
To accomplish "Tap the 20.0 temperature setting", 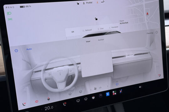I will 49,108.
